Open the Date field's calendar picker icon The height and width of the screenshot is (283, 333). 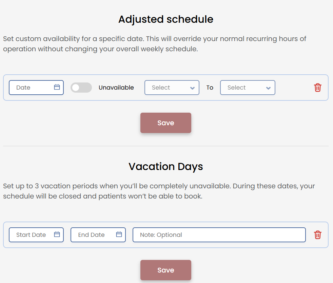[x=56, y=87]
